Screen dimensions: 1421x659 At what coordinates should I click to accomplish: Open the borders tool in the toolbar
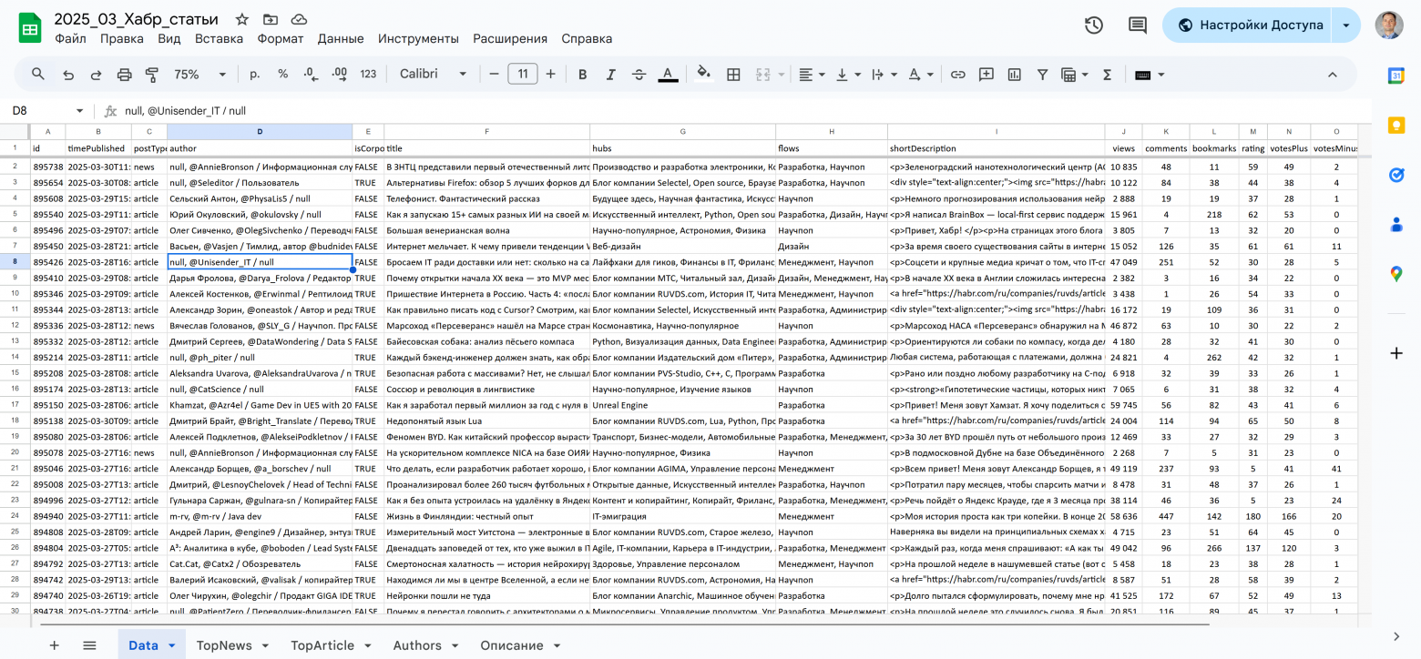point(732,75)
